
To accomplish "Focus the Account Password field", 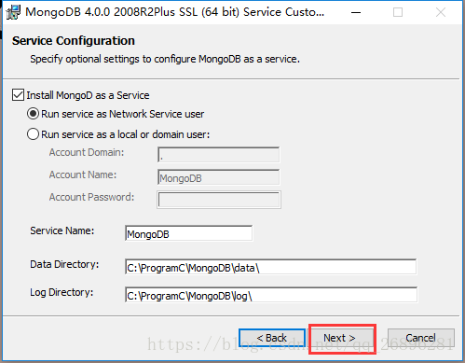I will click(219, 200).
